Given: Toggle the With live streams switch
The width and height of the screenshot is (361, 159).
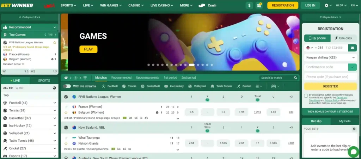Looking at the screenshot, I should (x=67, y=86).
